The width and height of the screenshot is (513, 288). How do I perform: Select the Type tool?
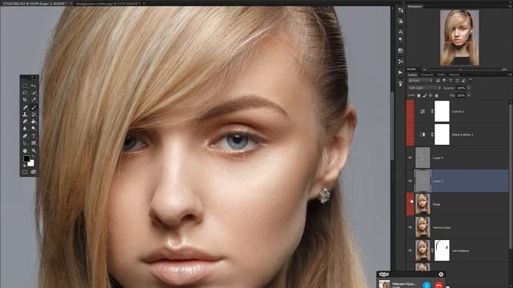coord(34,136)
